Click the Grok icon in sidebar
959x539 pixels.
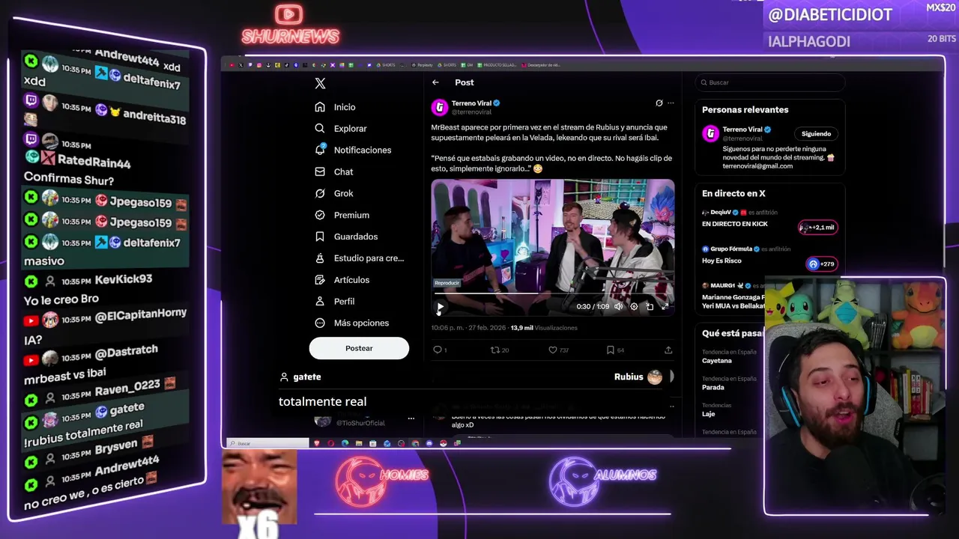pyautogui.click(x=320, y=193)
